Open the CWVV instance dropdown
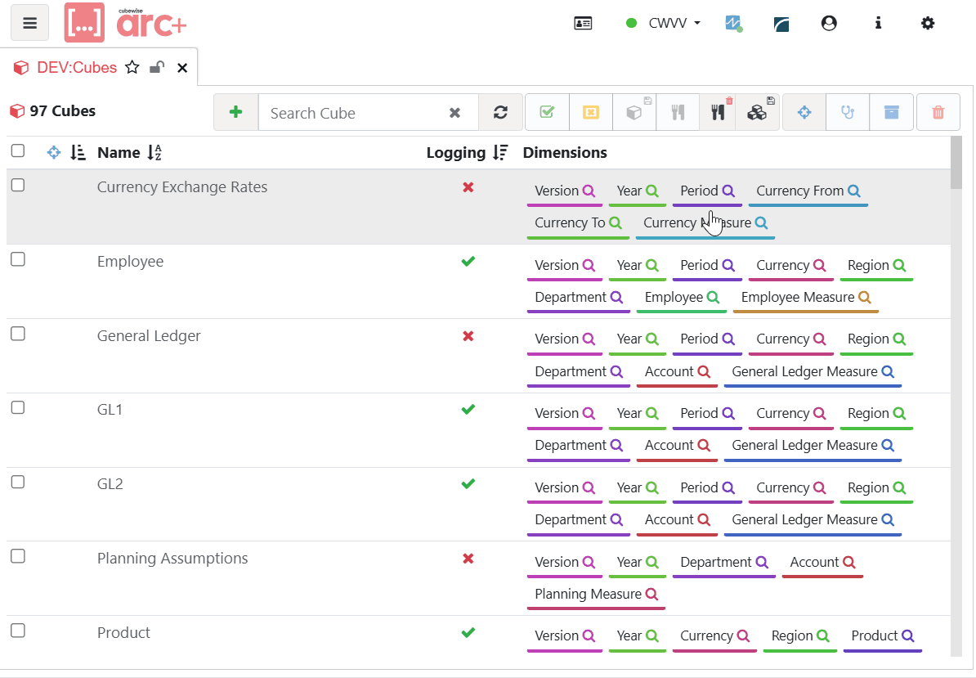This screenshot has height=678, width=976. 663,24
